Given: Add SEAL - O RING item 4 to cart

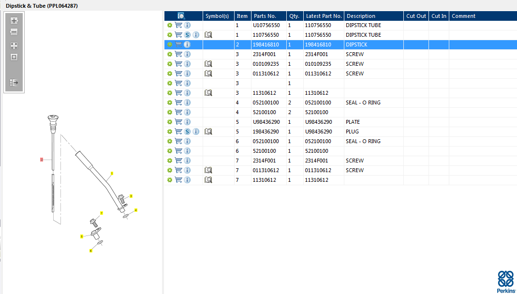Looking at the screenshot, I should point(178,103).
